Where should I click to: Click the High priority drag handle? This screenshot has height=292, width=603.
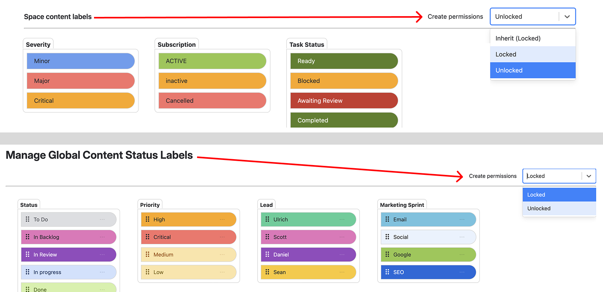tap(148, 219)
